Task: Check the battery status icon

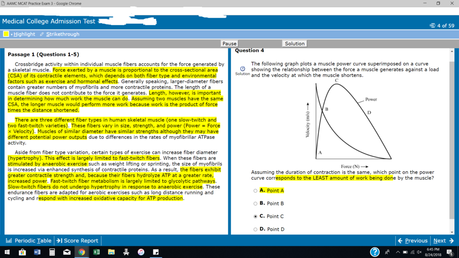Action: (x=405, y=252)
